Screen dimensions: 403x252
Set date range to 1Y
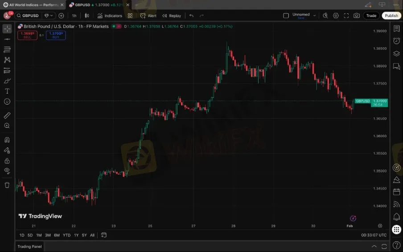[76, 235]
